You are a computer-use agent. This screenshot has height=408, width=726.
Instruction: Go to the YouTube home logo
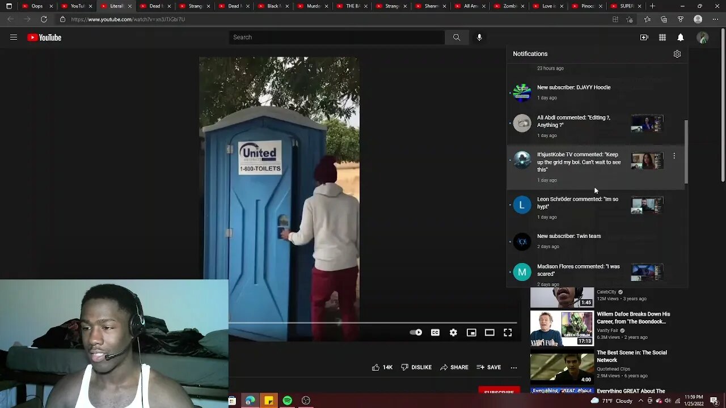(44, 37)
